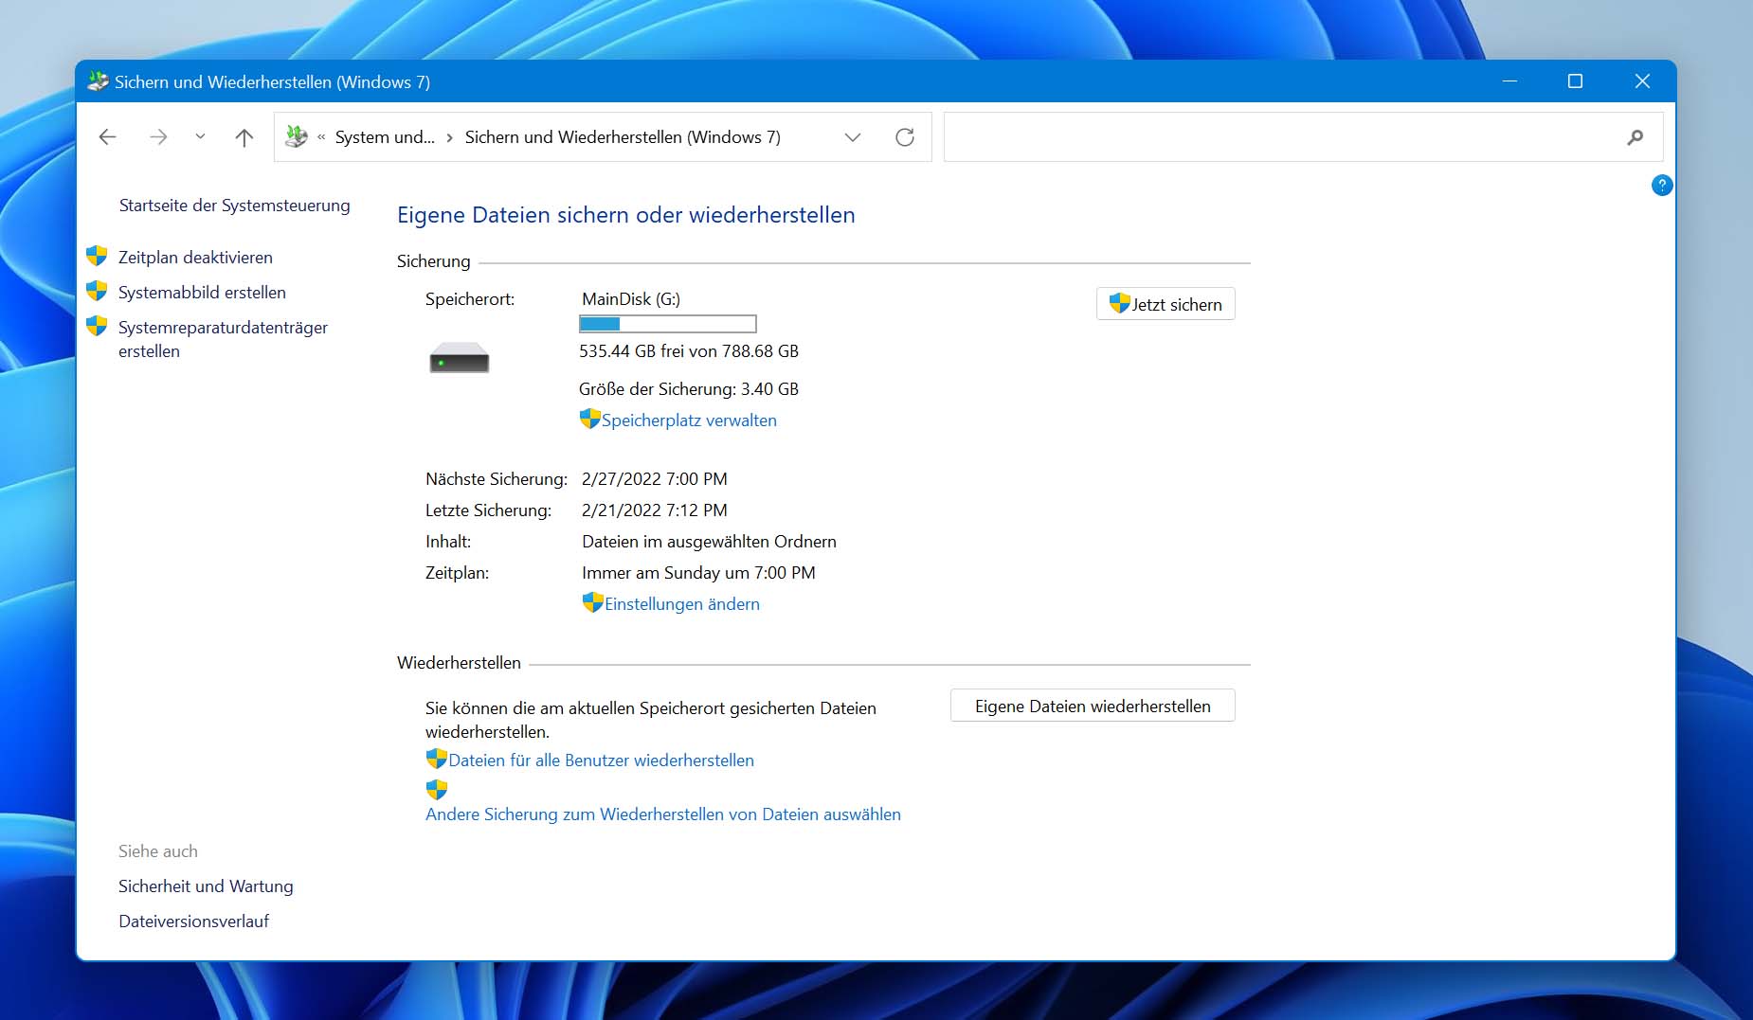
Task: Open Startseite der Systemsteuerung
Action: pyautogui.click(x=234, y=206)
